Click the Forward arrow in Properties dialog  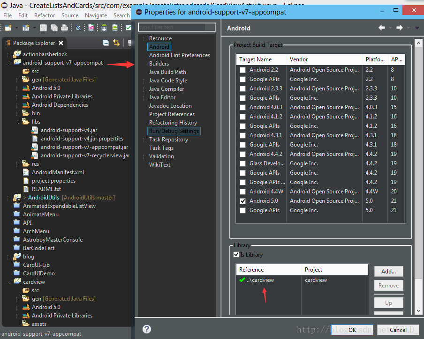[x=400, y=28]
